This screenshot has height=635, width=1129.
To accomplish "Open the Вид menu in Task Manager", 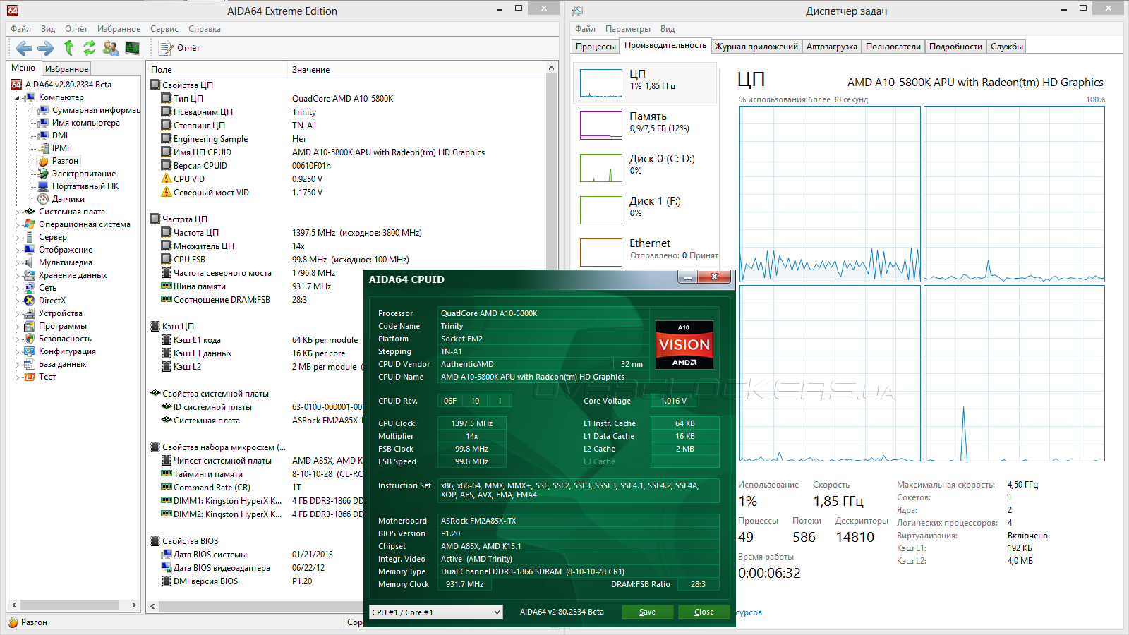I will click(x=668, y=29).
